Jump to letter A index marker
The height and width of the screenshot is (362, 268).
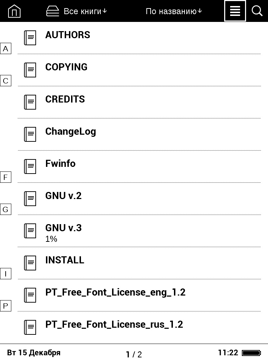[6, 48]
